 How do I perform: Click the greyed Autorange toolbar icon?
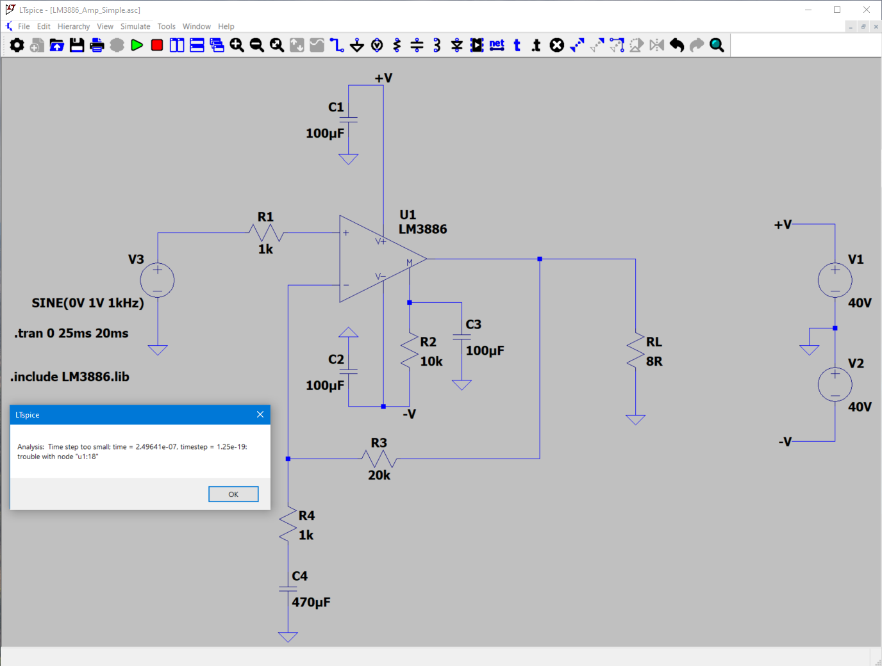[297, 45]
